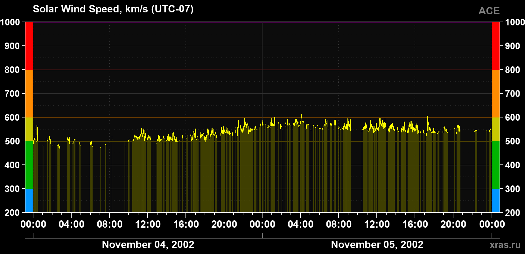This screenshot has height=254, width=525.
Task: Click the orange 600–800 band on right scale
Action: click(496, 94)
